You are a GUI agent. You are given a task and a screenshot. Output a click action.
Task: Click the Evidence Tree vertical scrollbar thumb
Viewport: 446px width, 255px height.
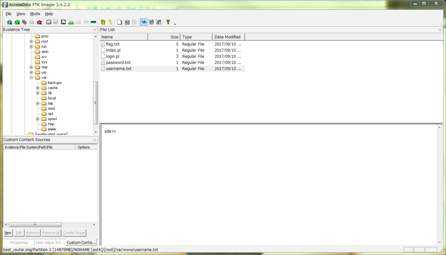[x=95, y=103]
